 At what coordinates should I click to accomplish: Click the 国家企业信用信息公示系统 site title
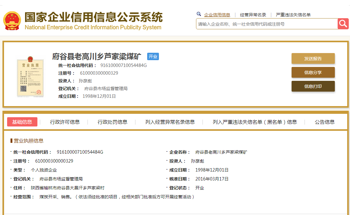(93, 18)
